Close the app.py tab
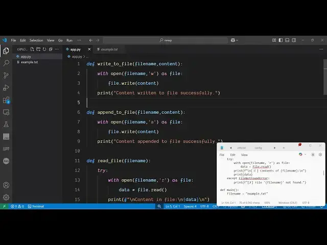The height and width of the screenshot is (245, 327). [89, 49]
